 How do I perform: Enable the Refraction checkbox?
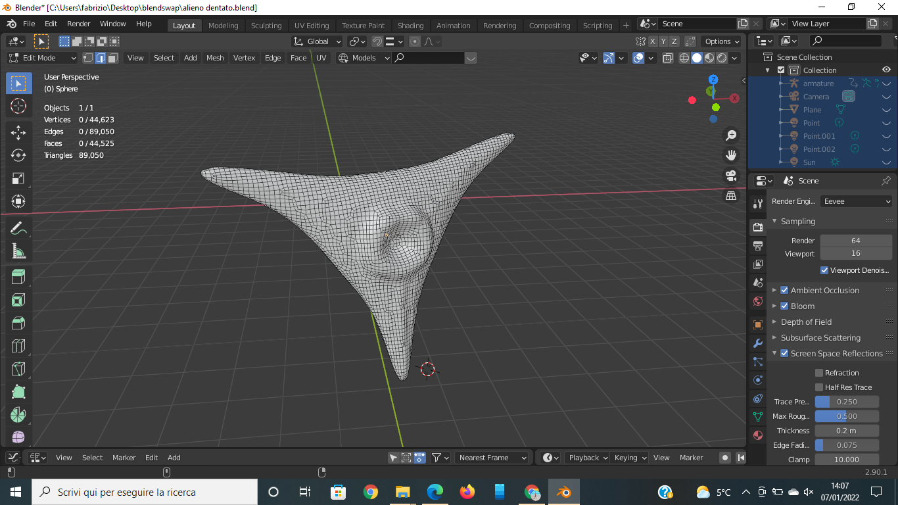point(819,373)
